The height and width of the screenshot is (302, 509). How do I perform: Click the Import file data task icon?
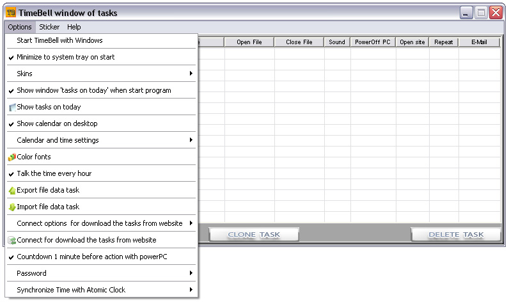[12, 207]
